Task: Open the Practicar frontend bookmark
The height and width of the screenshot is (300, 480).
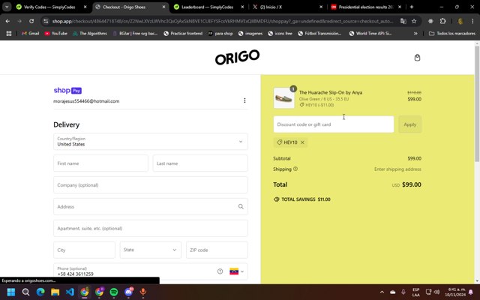Action: (183, 33)
